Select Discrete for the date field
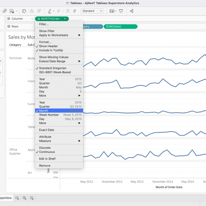 point(45,148)
